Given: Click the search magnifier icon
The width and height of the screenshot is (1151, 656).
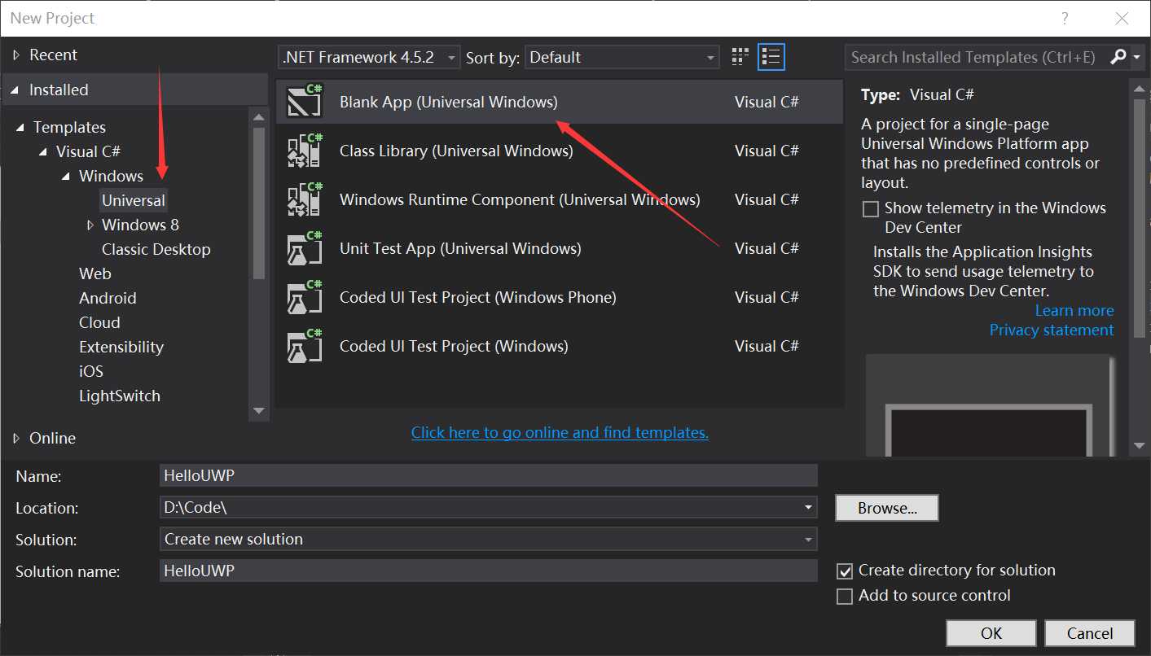Looking at the screenshot, I should pyautogui.click(x=1118, y=56).
